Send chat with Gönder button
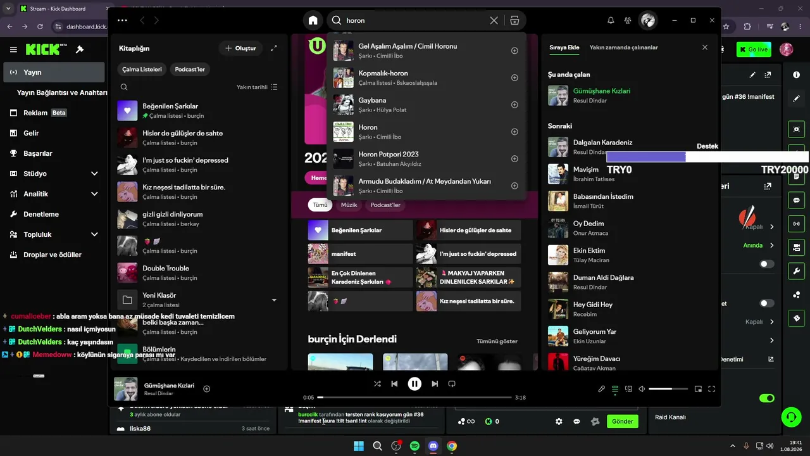810x456 pixels. (x=622, y=421)
